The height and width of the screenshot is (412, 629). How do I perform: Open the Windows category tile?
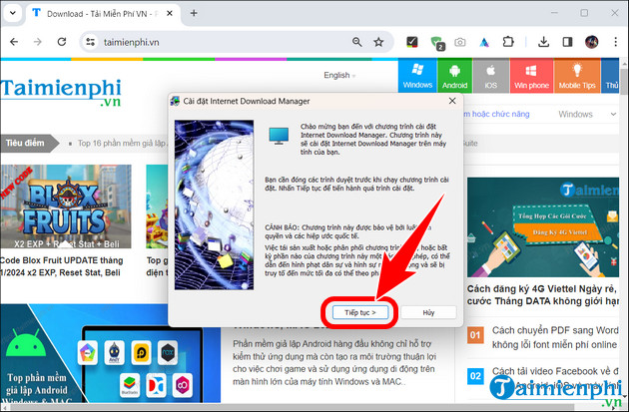tap(417, 76)
